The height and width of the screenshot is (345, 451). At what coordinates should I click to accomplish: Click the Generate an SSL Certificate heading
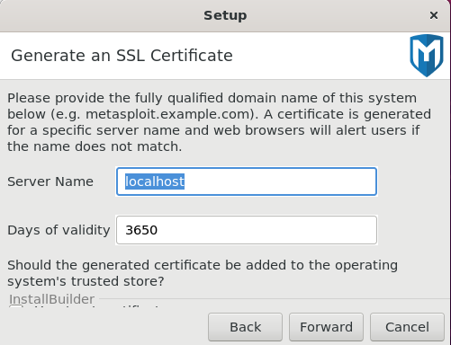122,56
